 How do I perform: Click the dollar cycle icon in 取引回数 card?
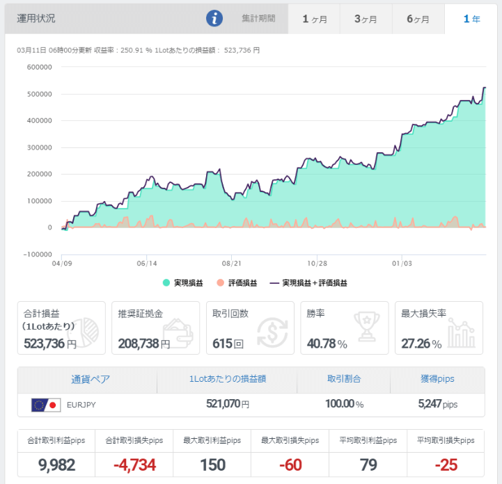(x=272, y=332)
